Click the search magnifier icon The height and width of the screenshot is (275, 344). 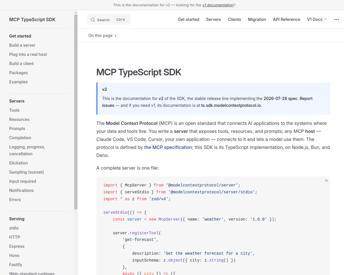(x=93, y=20)
